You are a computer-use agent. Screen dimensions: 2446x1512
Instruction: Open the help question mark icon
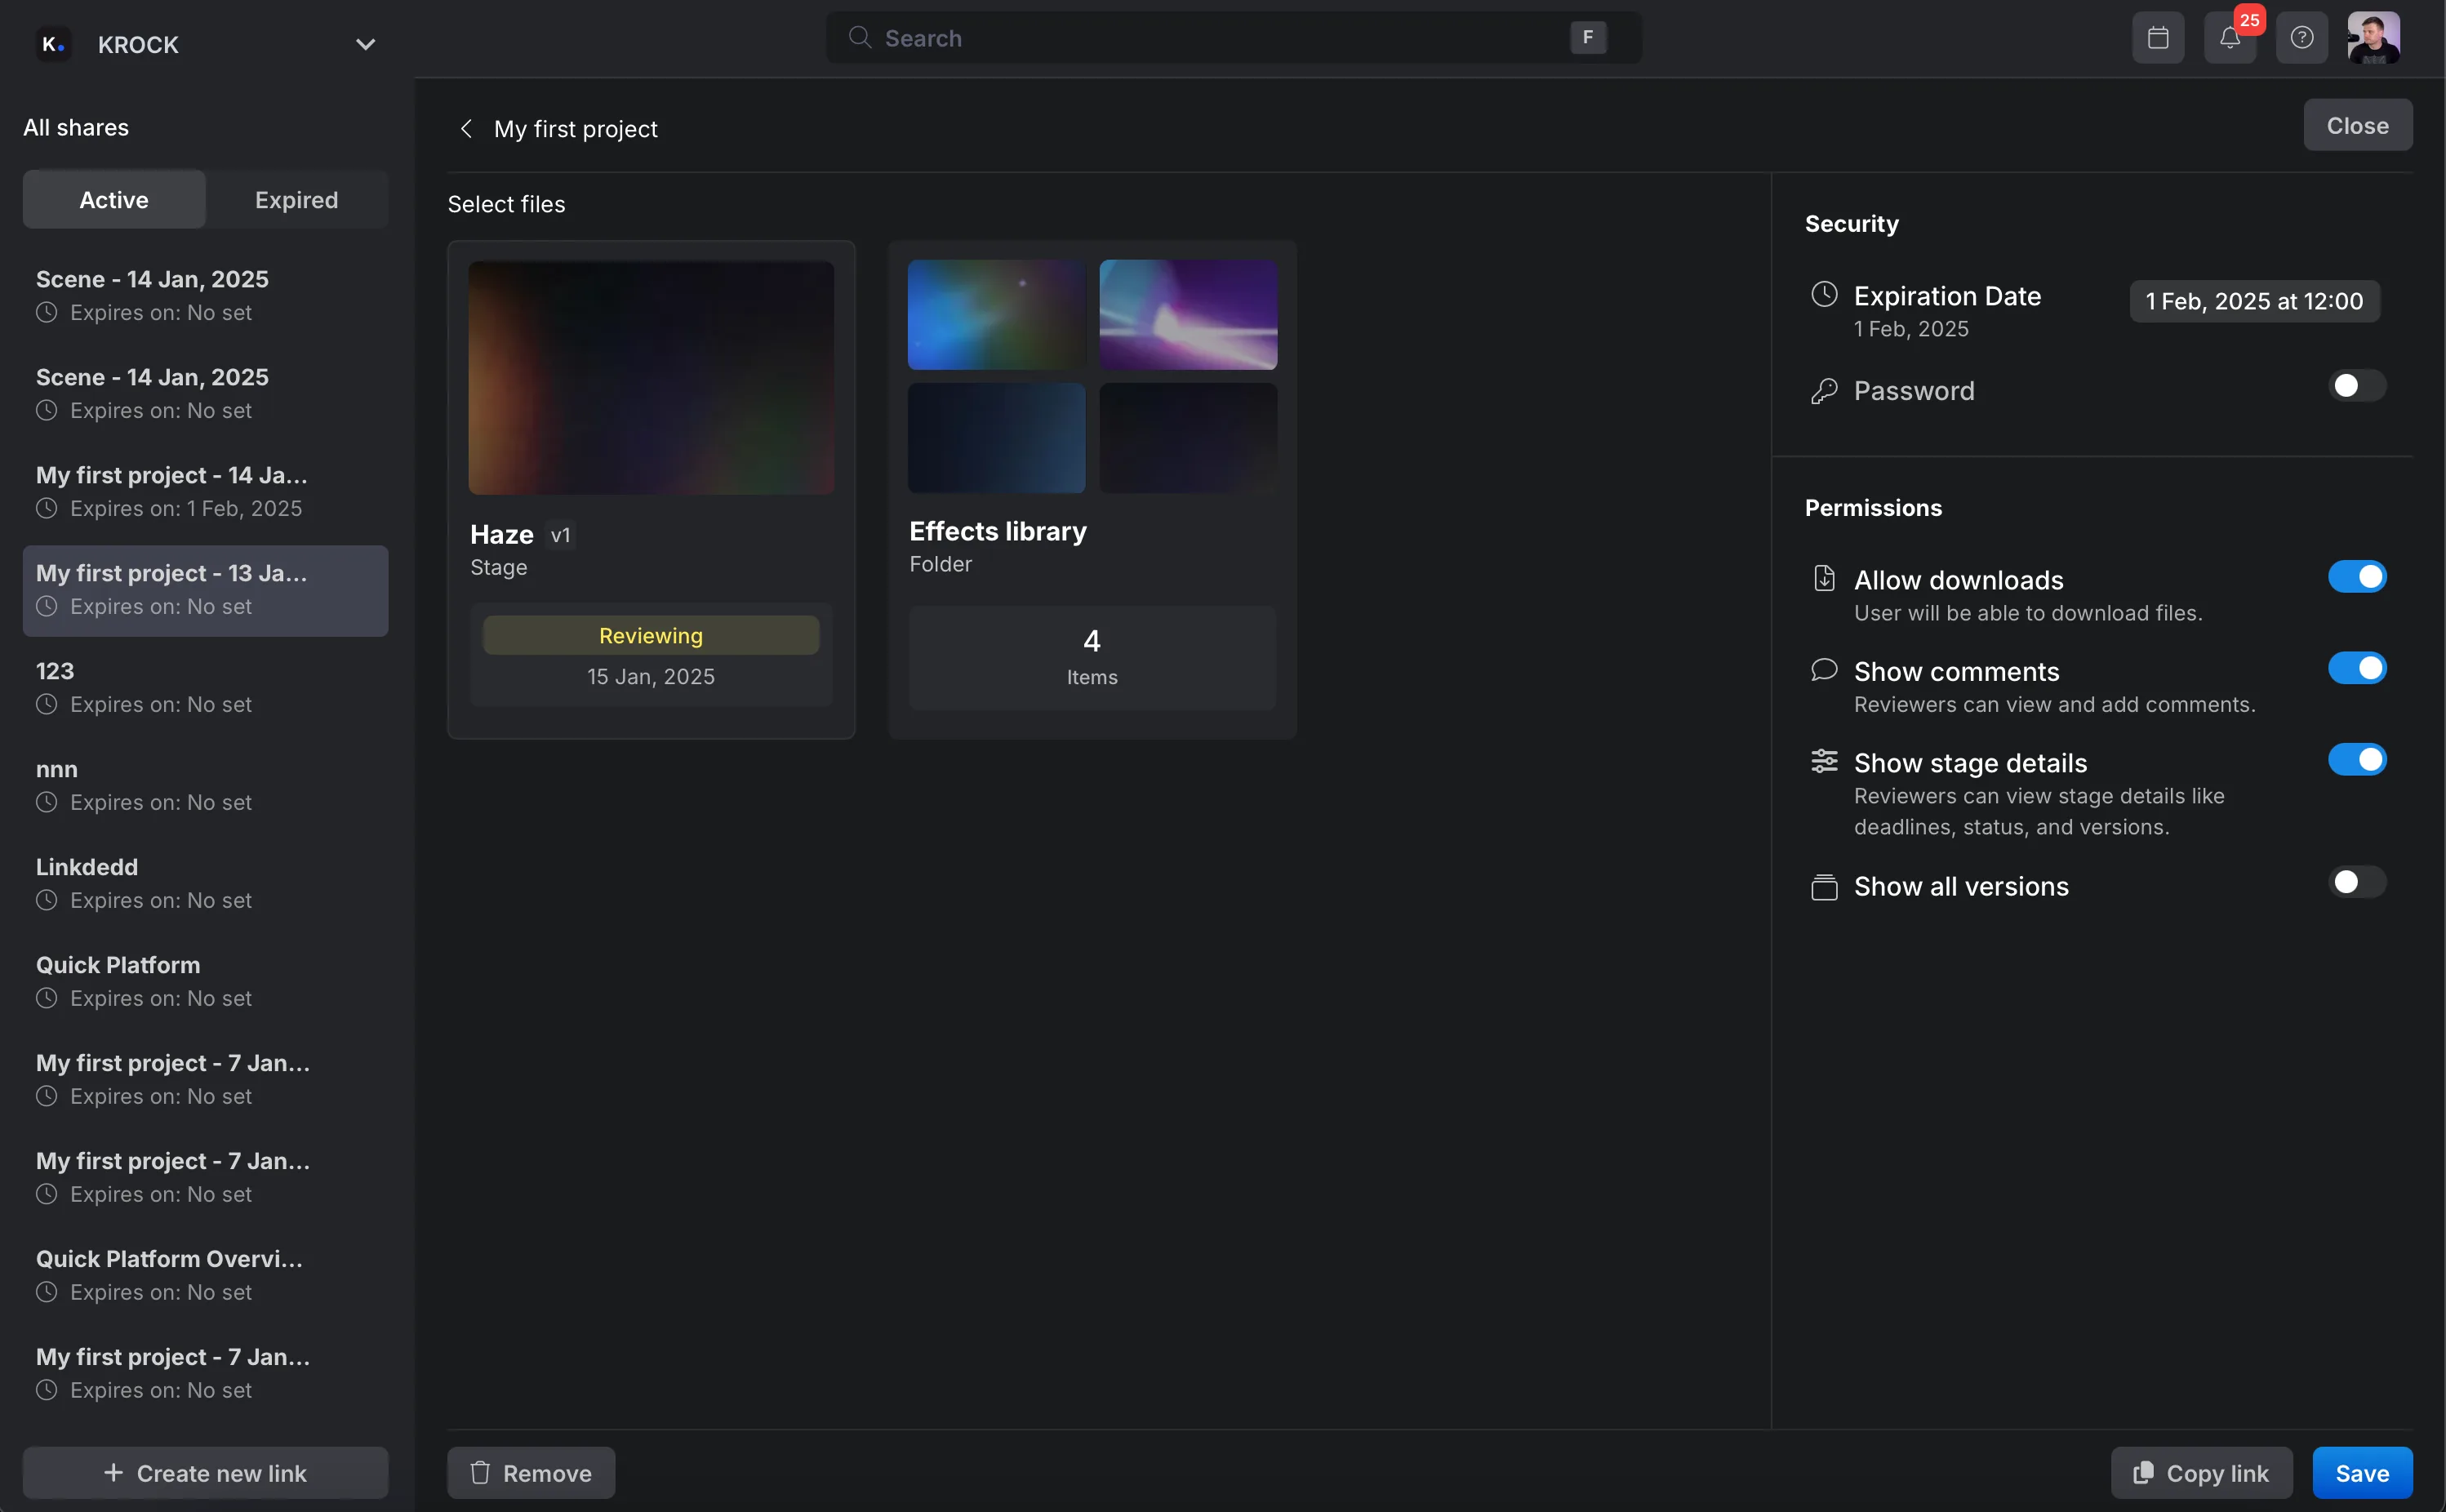point(2301,37)
